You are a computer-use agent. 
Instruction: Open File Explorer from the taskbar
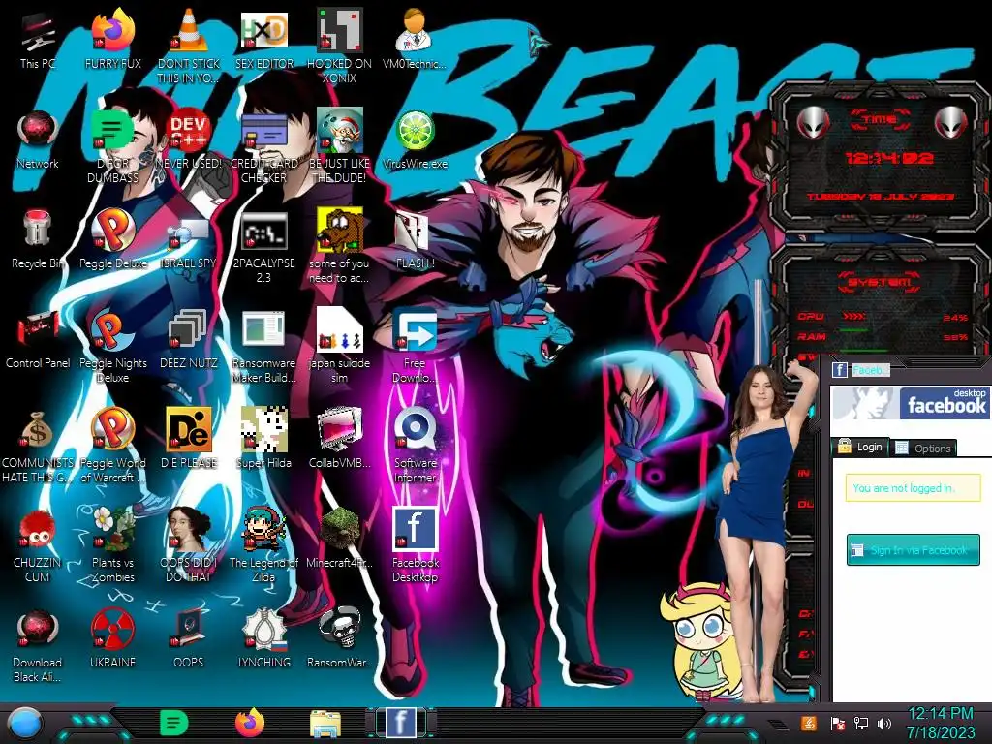pyautogui.click(x=325, y=724)
